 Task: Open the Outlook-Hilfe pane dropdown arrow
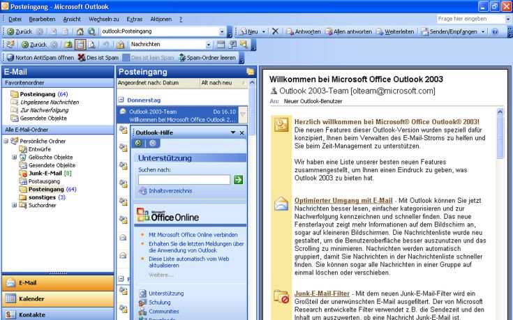click(x=233, y=132)
